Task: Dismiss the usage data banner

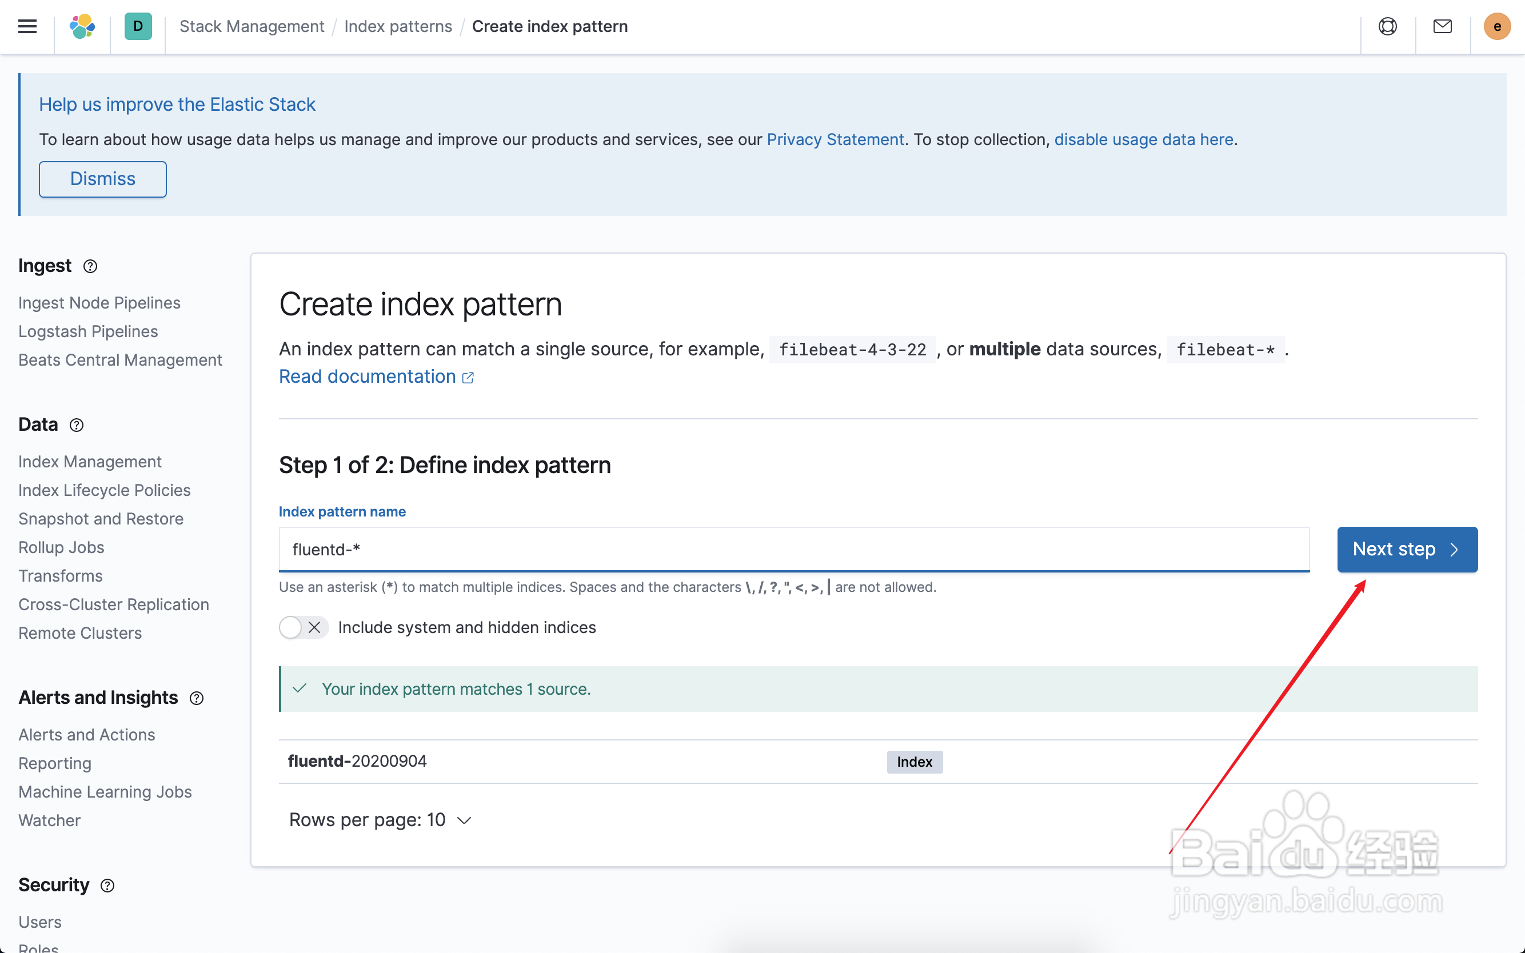Action: click(x=103, y=179)
